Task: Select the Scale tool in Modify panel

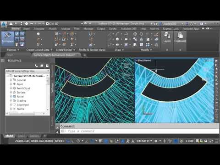Action: tap(142, 44)
